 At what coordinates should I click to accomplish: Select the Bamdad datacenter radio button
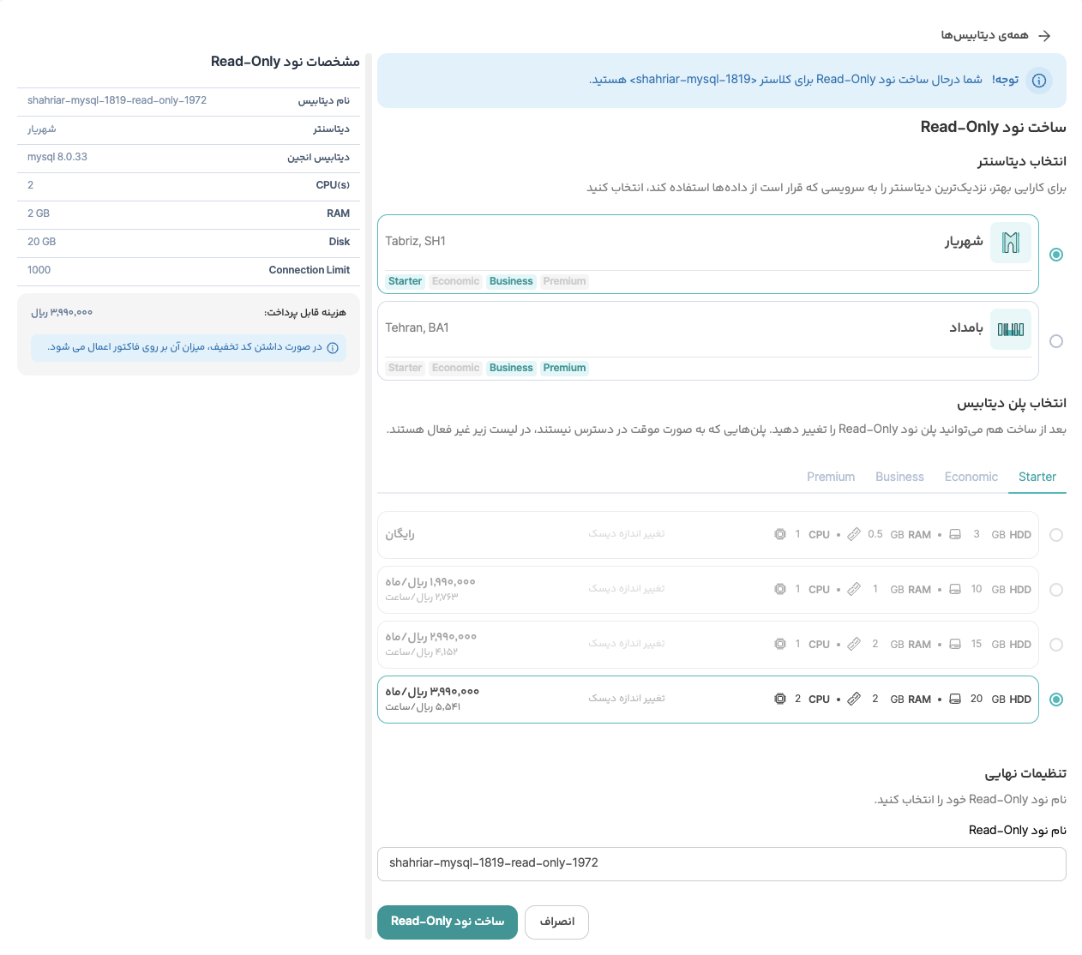pyautogui.click(x=1056, y=341)
